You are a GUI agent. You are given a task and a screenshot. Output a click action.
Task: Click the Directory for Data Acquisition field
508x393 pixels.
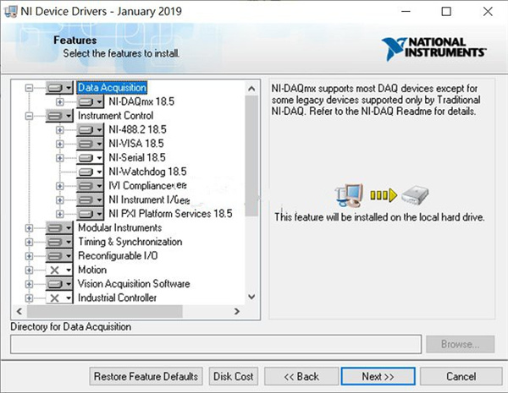coord(216,345)
